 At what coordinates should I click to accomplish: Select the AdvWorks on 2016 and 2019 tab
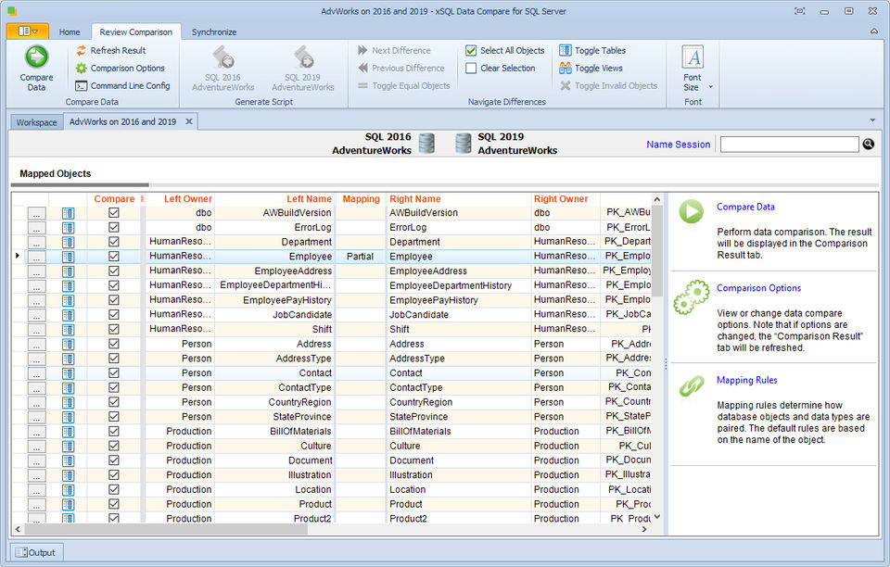coord(122,121)
